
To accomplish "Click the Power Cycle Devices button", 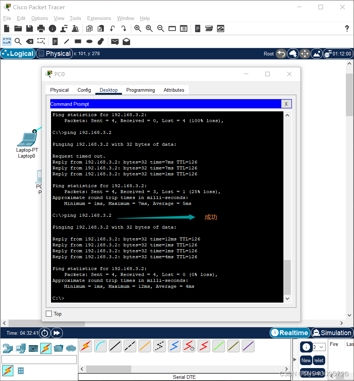I will [x=45, y=333].
